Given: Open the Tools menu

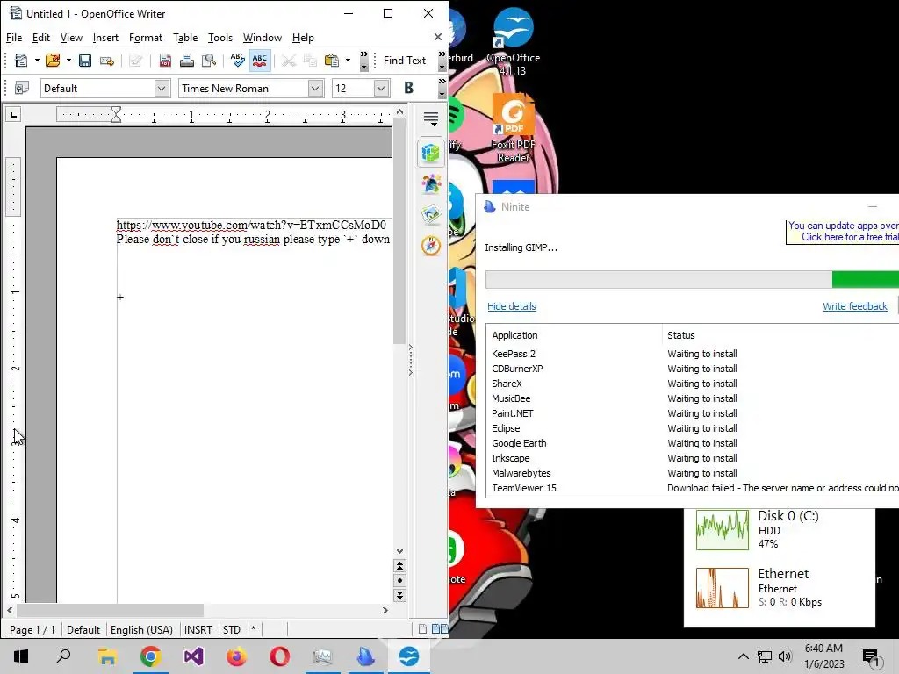Looking at the screenshot, I should coord(220,38).
